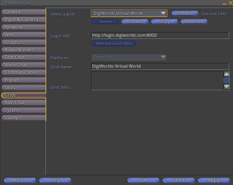Click Grid Info scroll up arrow
The image size is (233, 185).
pos(227,74)
